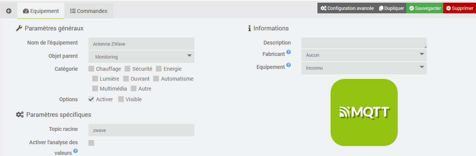Toggle the Activer option checkbox
The height and width of the screenshot is (156, 476).
pos(91,99)
